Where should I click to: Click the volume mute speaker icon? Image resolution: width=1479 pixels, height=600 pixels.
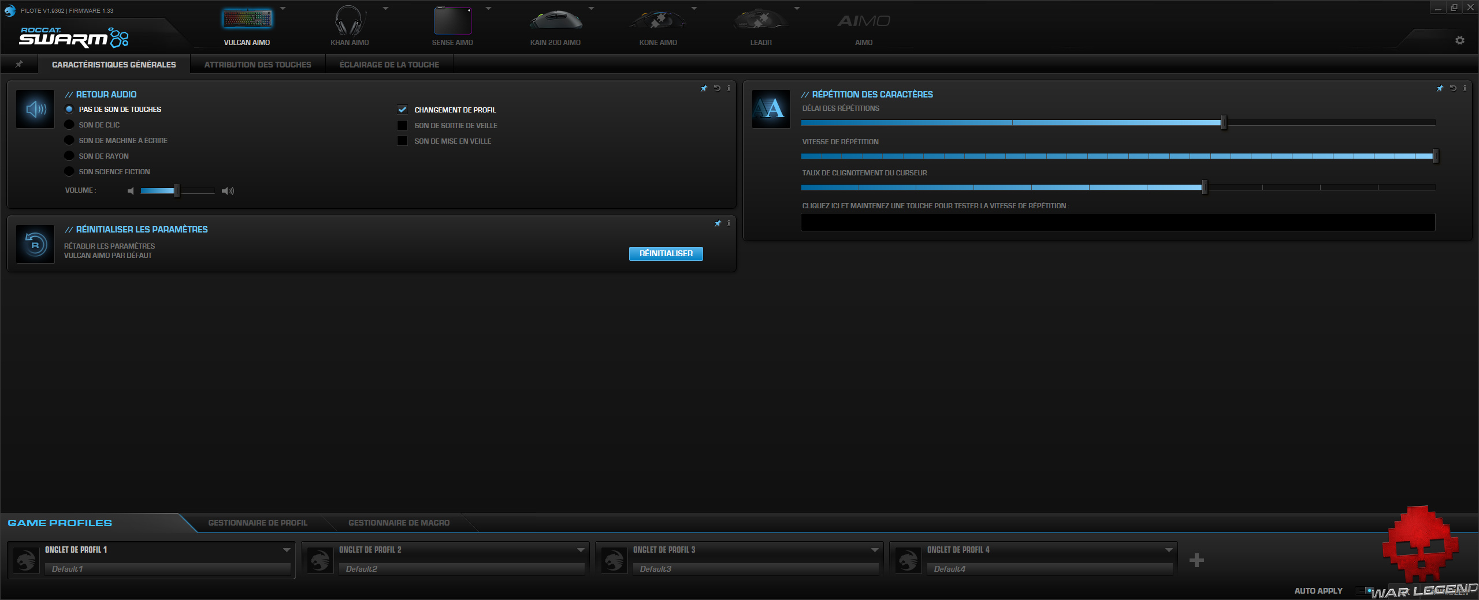coord(131,191)
